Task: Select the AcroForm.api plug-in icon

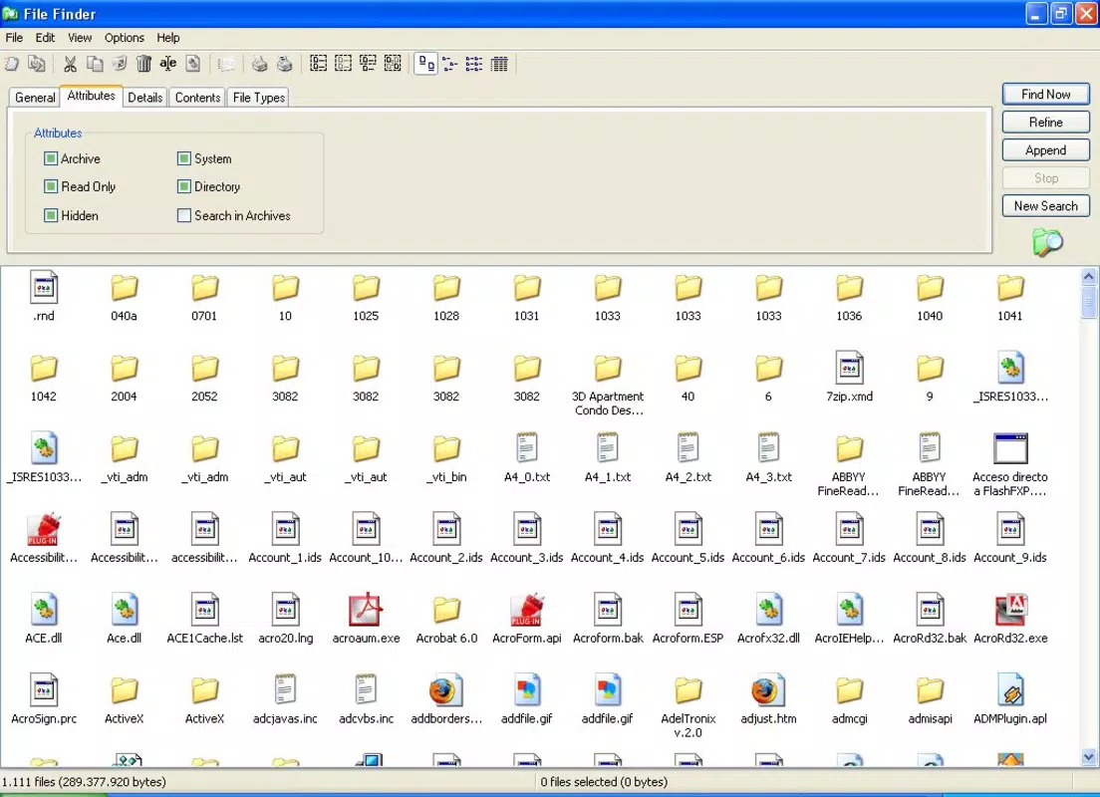Action: pos(527,610)
